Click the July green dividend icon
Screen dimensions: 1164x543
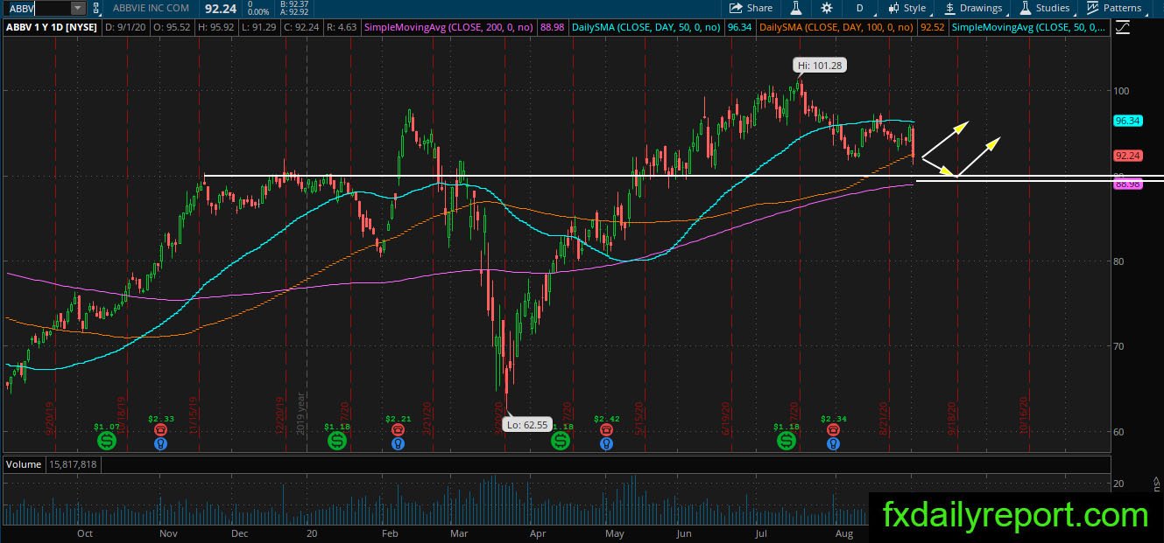click(x=787, y=442)
